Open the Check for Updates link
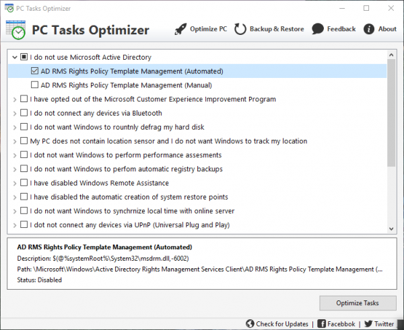Image resolution: width=404 pixels, height=330 pixels. click(x=282, y=323)
